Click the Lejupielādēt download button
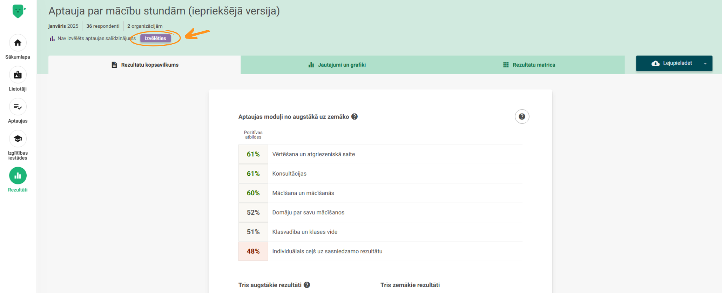This screenshot has width=722, height=293. (671, 63)
